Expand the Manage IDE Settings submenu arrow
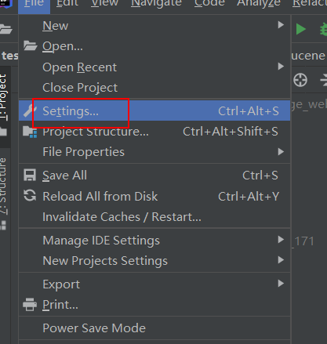This screenshot has width=327, height=344. click(281, 240)
